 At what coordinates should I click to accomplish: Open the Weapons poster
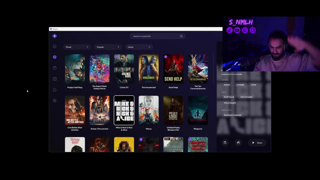coord(198,110)
